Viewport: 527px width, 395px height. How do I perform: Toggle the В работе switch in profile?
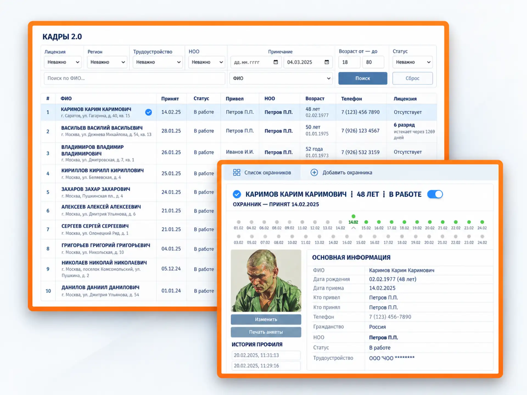435,194
